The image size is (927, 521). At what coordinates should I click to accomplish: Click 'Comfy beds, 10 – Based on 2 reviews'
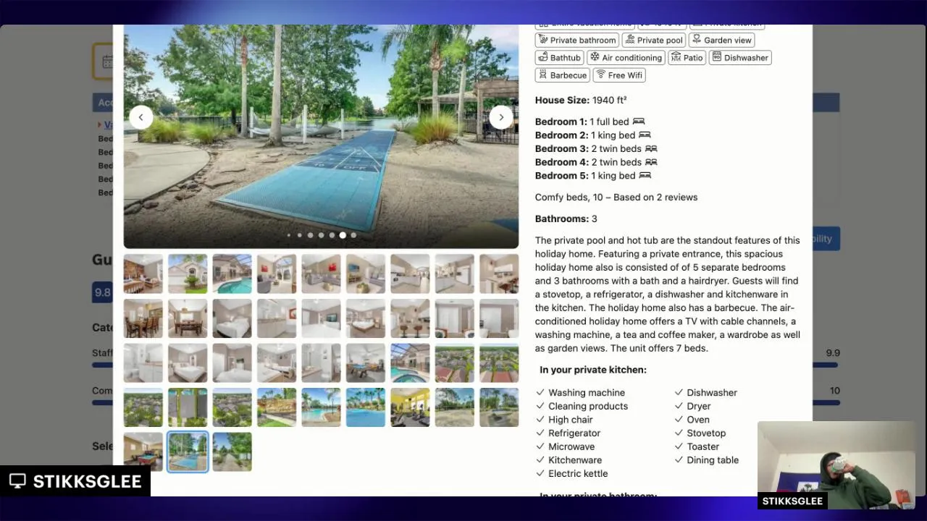point(616,198)
